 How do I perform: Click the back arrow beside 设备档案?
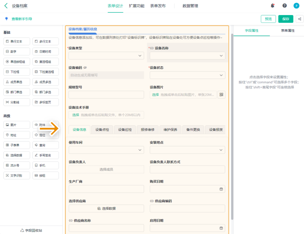point(6,6)
